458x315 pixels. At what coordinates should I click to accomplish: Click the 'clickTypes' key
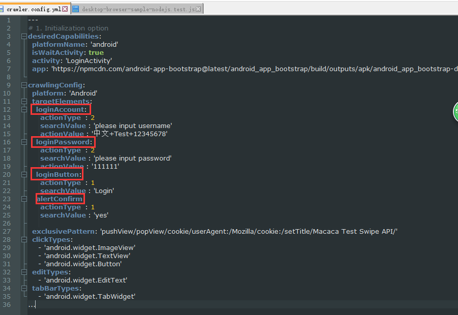coord(51,240)
